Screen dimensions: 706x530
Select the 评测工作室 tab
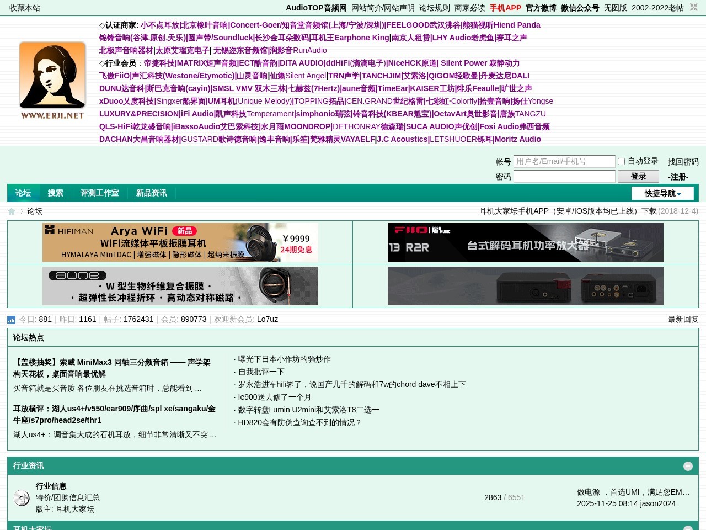(x=99, y=193)
